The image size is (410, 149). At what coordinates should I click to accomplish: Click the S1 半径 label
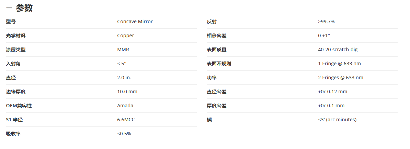14,120
